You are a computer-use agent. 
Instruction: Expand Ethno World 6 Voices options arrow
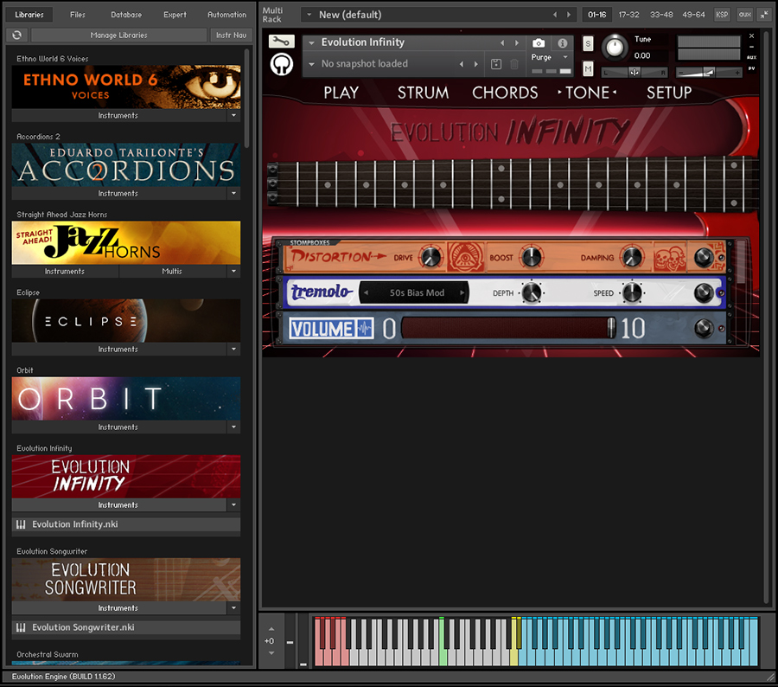click(233, 115)
